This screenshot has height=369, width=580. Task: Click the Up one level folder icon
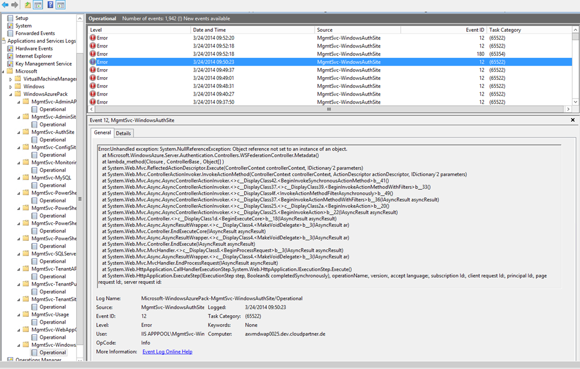pyautogui.click(x=28, y=5)
